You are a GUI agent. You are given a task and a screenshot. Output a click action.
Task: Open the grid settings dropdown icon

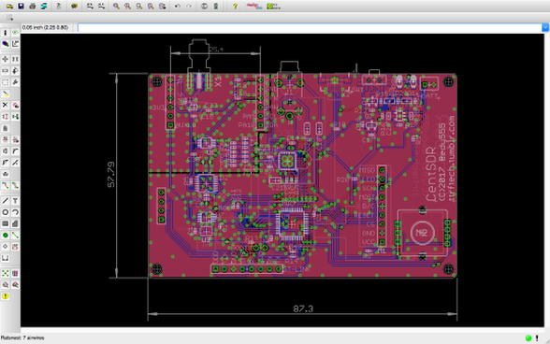(x=9, y=18)
